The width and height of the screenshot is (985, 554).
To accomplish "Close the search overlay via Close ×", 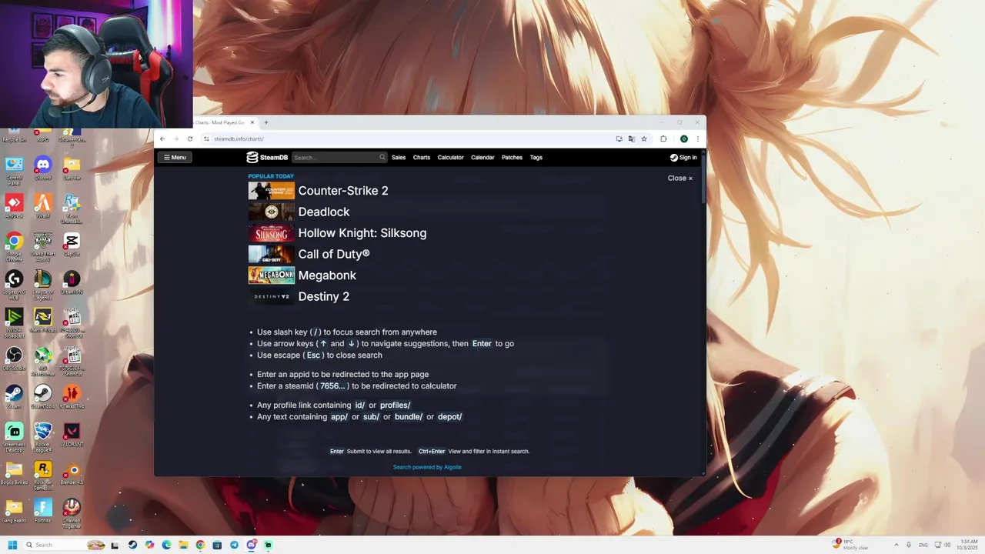I will (680, 178).
